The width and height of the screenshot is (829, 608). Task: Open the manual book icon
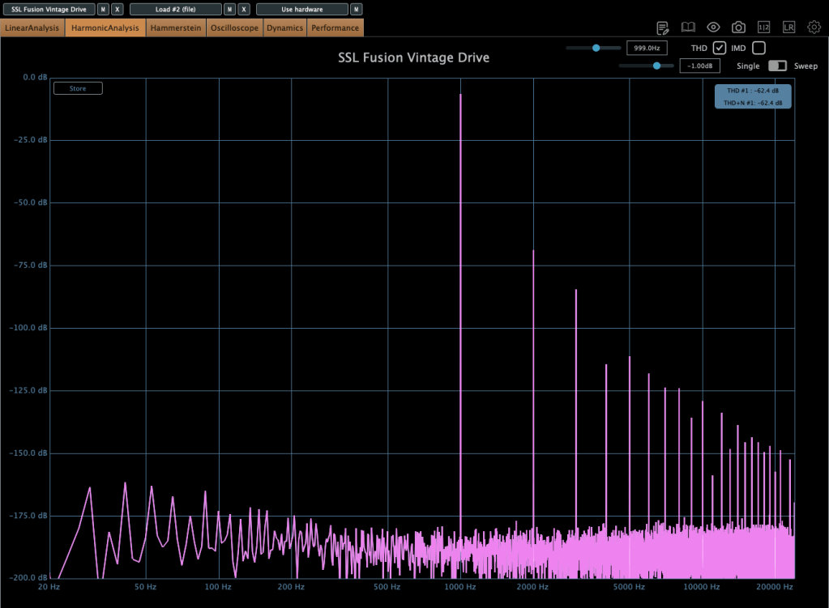[x=688, y=28]
